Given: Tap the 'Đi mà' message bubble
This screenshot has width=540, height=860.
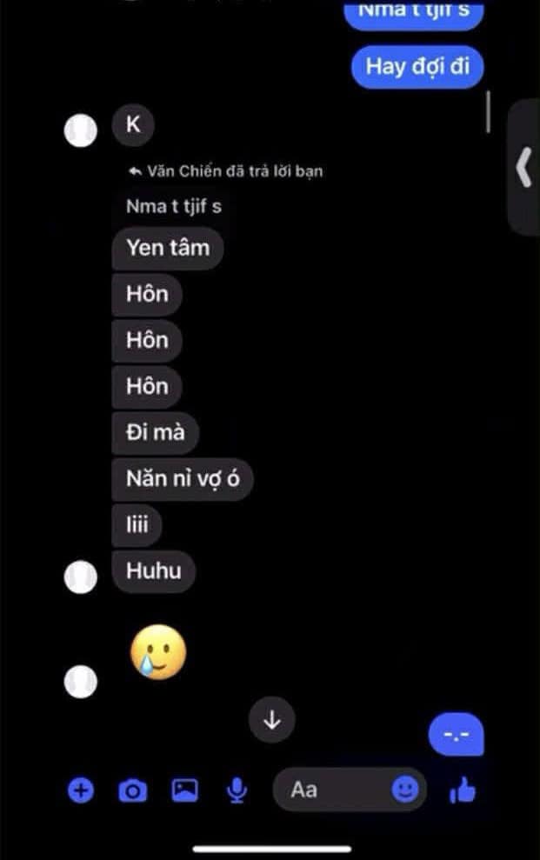Looking at the screenshot, I should pos(155,433).
